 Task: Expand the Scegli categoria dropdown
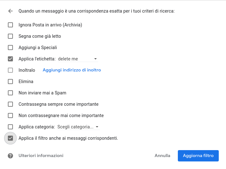(x=78, y=127)
